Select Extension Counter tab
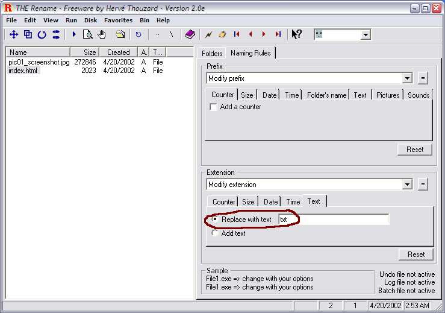The width and height of the screenshot is (445, 313). 223,202
